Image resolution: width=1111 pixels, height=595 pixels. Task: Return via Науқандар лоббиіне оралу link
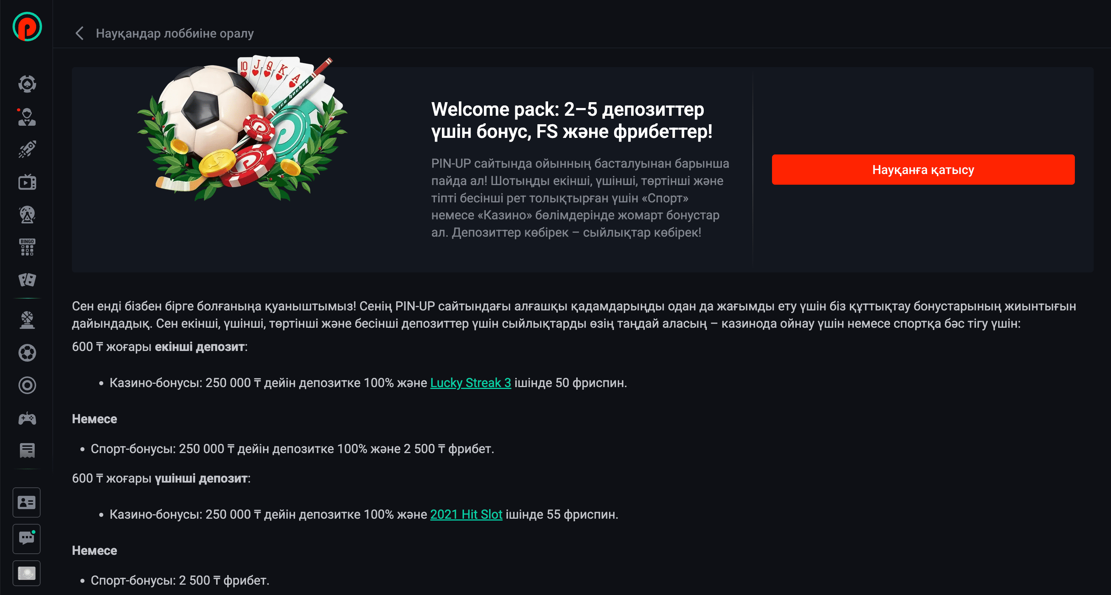point(175,33)
